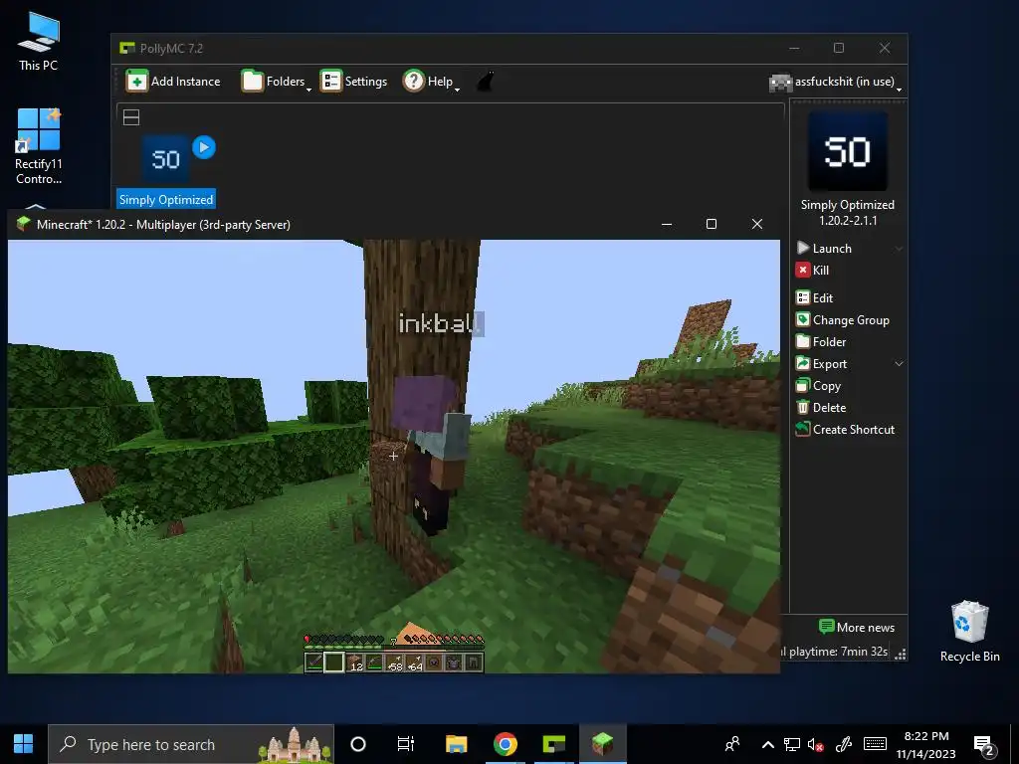
Task: Click the PollyMC title bar logo
Action: point(126,48)
